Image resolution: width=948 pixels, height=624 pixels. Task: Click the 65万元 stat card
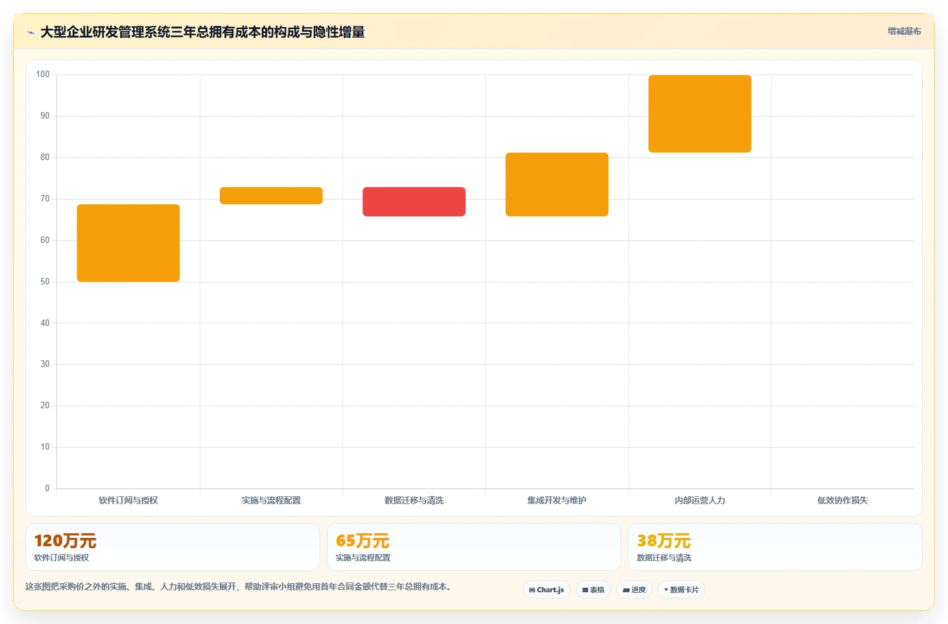(x=474, y=547)
